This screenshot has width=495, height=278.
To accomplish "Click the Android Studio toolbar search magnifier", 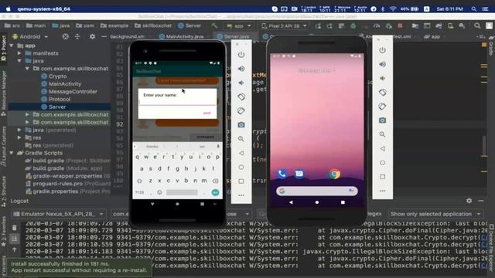I will (477, 25).
